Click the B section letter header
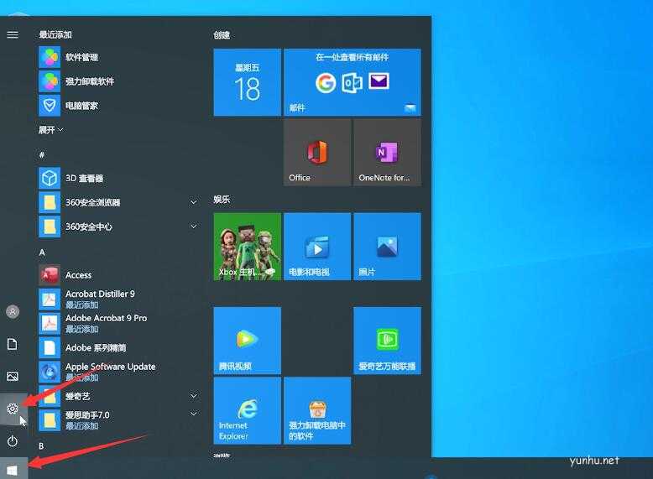653x479 pixels. point(41,445)
